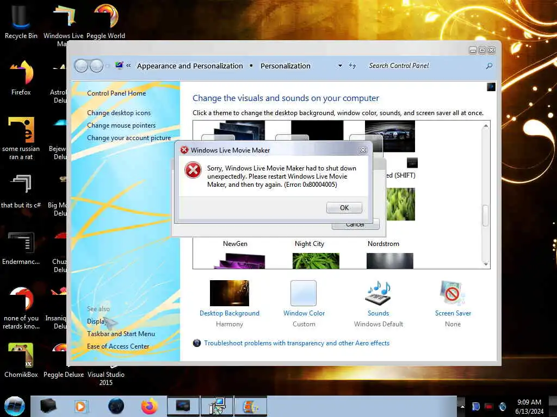This screenshot has height=417, width=557.
Task: Launch ChomikBox from the desktop
Action: (x=21, y=360)
